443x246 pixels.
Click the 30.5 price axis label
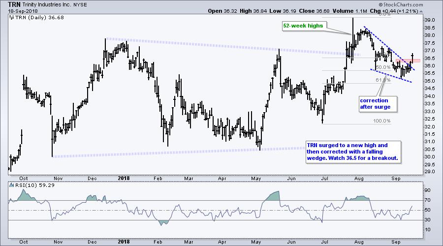coord(429,150)
